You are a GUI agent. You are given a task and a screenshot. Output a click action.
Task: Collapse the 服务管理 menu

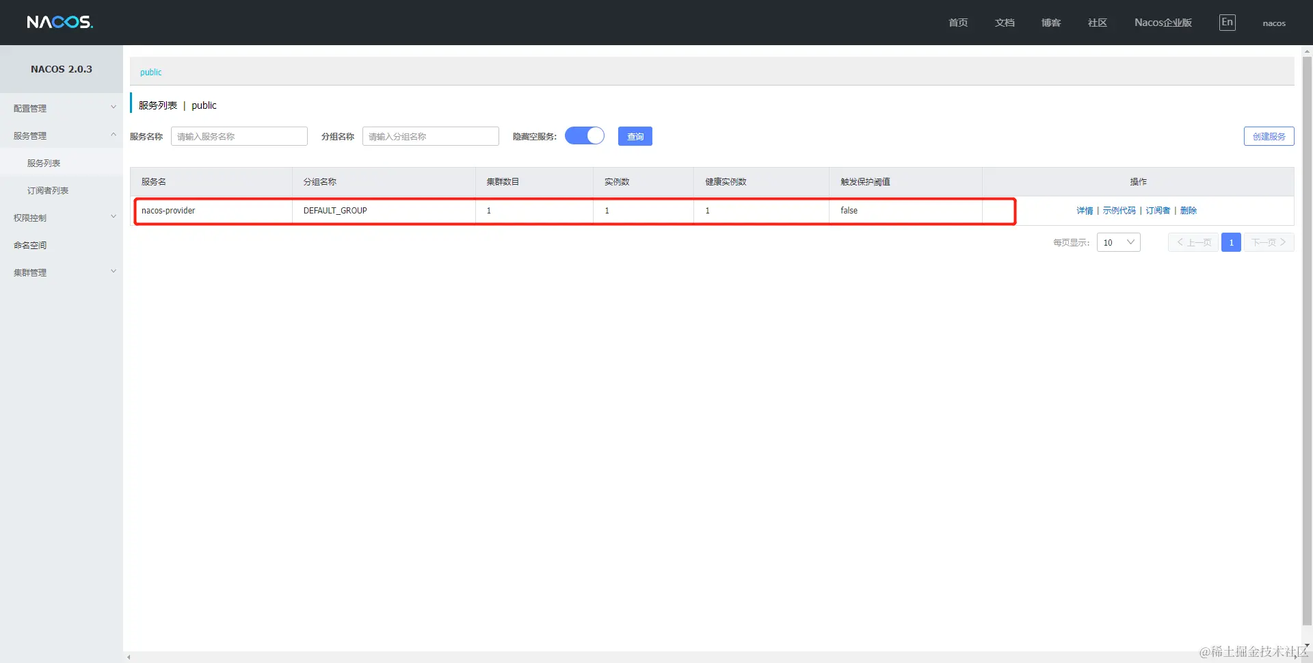pyautogui.click(x=62, y=135)
